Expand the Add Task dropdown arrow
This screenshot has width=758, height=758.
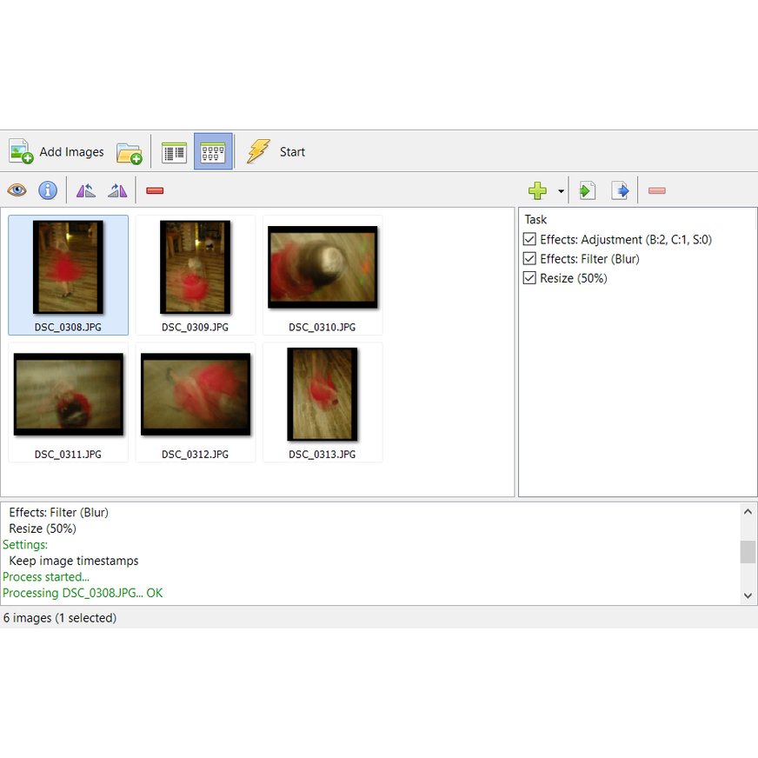[x=561, y=191]
